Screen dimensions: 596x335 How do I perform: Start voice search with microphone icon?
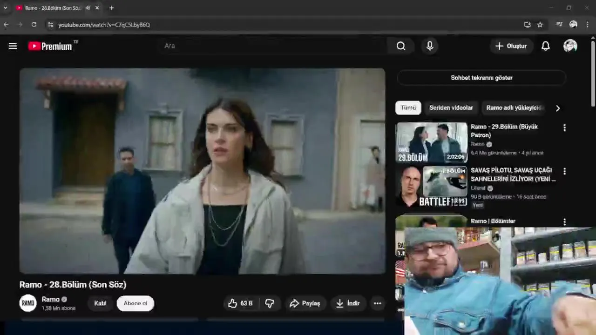click(x=430, y=46)
